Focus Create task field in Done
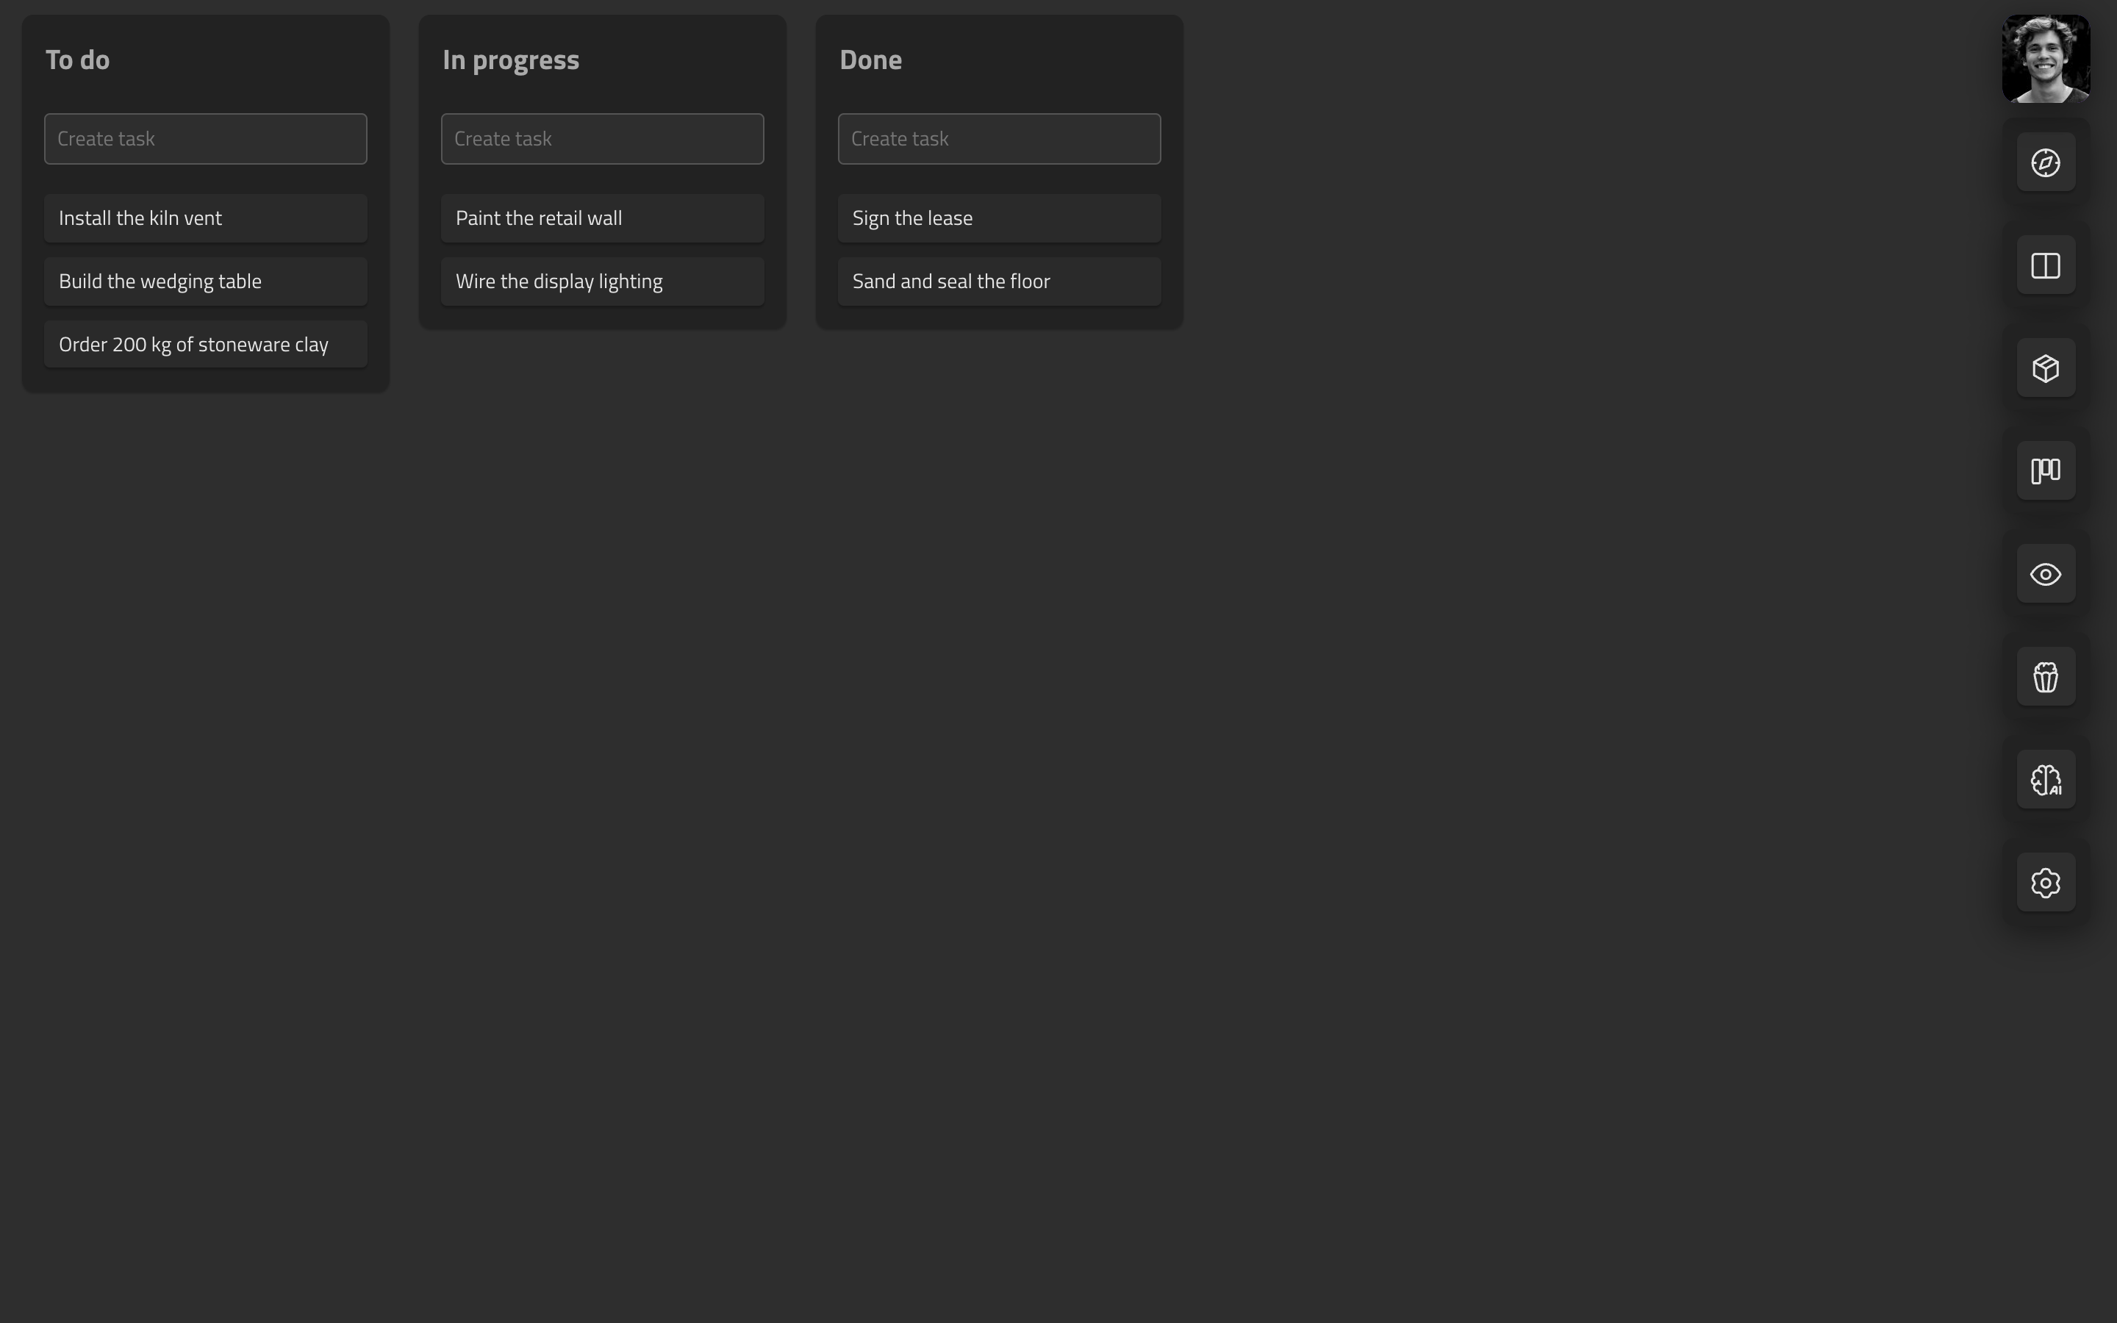 pos(999,139)
